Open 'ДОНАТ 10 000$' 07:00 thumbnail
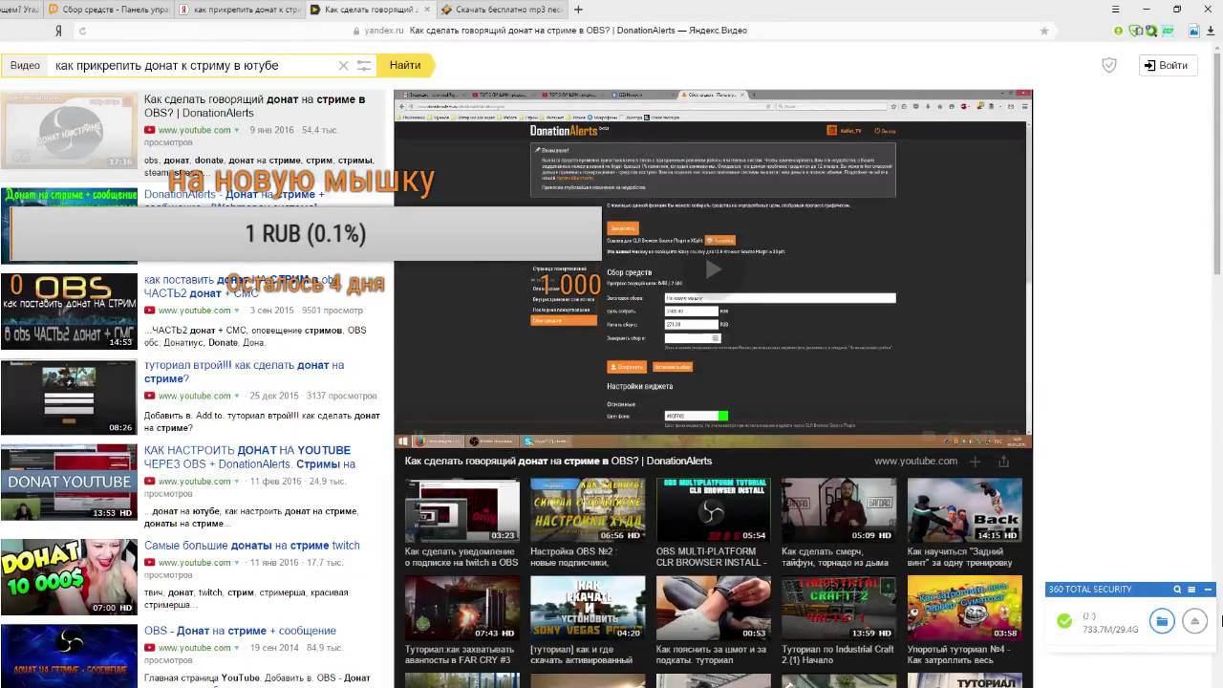This screenshot has height=688, width=1223. pos(69,577)
